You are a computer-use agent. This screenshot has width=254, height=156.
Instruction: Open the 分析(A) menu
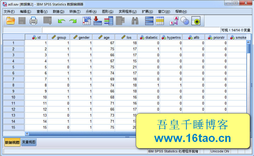[x=91, y=11]
